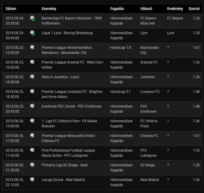Click the soccer ball icon in Liverpool FC - Brighton row
The width and height of the screenshot is (204, 193).
(32, 91)
